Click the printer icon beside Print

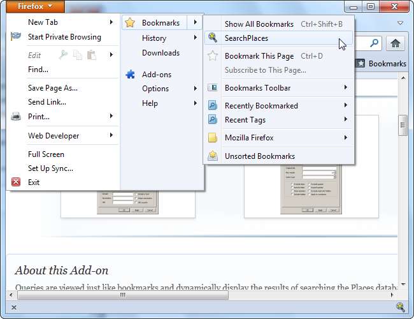pyautogui.click(x=16, y=116)
